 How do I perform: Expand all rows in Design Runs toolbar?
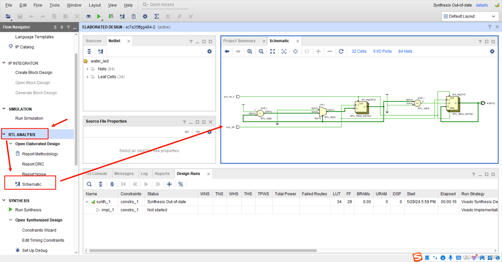coord(112,184)
